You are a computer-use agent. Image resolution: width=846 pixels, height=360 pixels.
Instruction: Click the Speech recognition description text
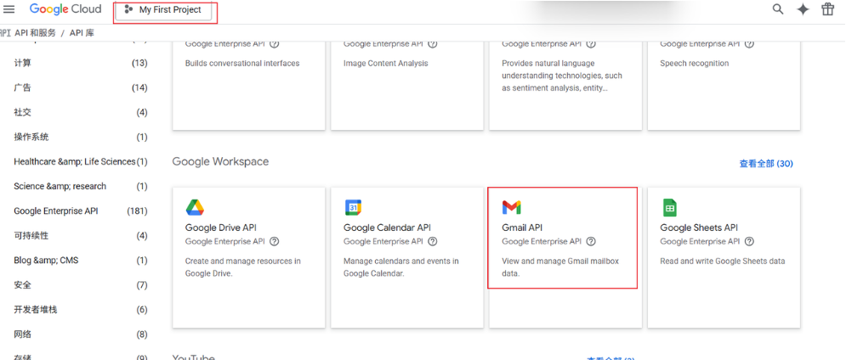pyautogui.click(x=695, y=64)
